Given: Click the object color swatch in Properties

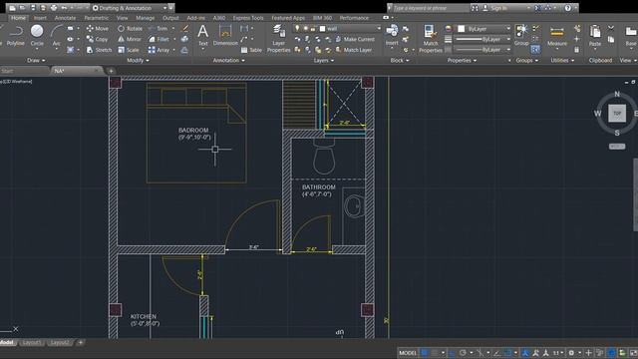Looking at the screenshot, I should click(x=461, y=29).
